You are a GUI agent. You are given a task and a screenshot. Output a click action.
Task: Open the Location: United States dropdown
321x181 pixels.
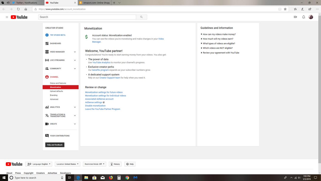(x=68, y=164)
